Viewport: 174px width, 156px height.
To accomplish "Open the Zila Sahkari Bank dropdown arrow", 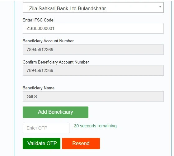I will pos(160,7).
